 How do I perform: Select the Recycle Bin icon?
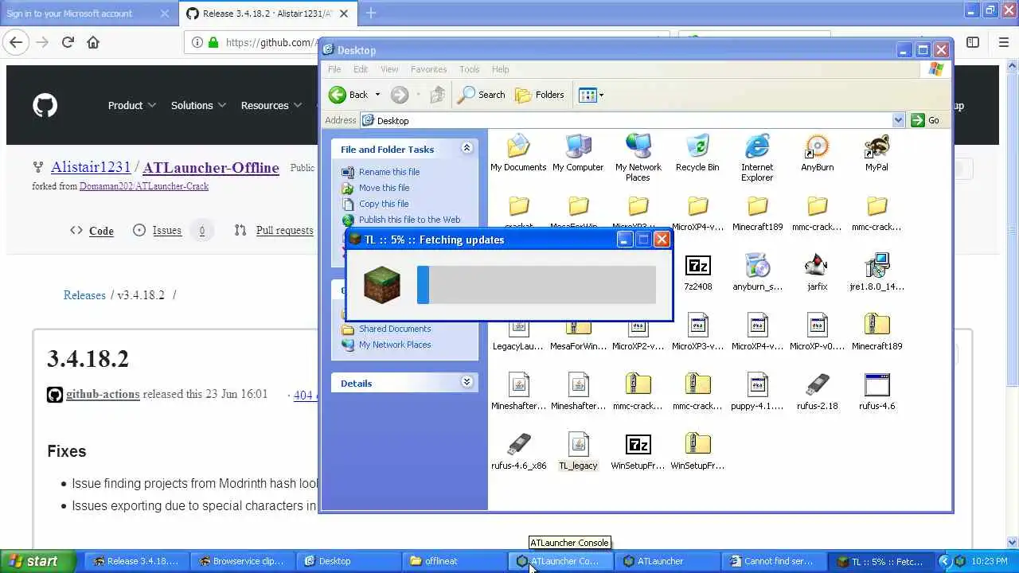point(697,153)
